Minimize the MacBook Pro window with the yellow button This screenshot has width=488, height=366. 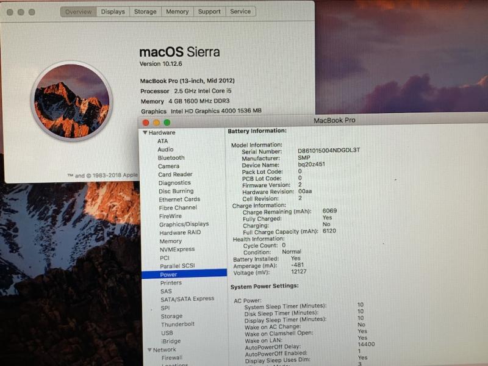[156, 123]
